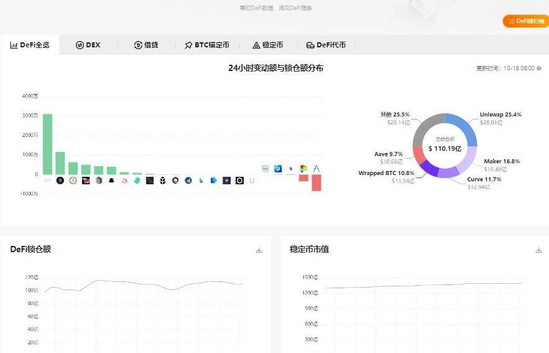Click the blue Uniswap donut segment
549x353 pixels.
[465, 124]
